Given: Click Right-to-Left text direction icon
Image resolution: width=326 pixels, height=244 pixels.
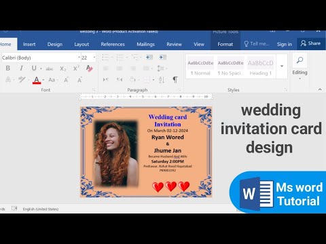Looking at the screenshot, I should click(x=120, y=79).
